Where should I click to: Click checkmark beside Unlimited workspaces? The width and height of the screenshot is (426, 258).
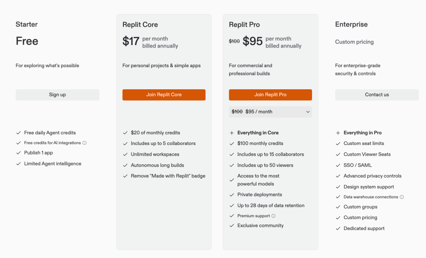click(x=125, y=154)
